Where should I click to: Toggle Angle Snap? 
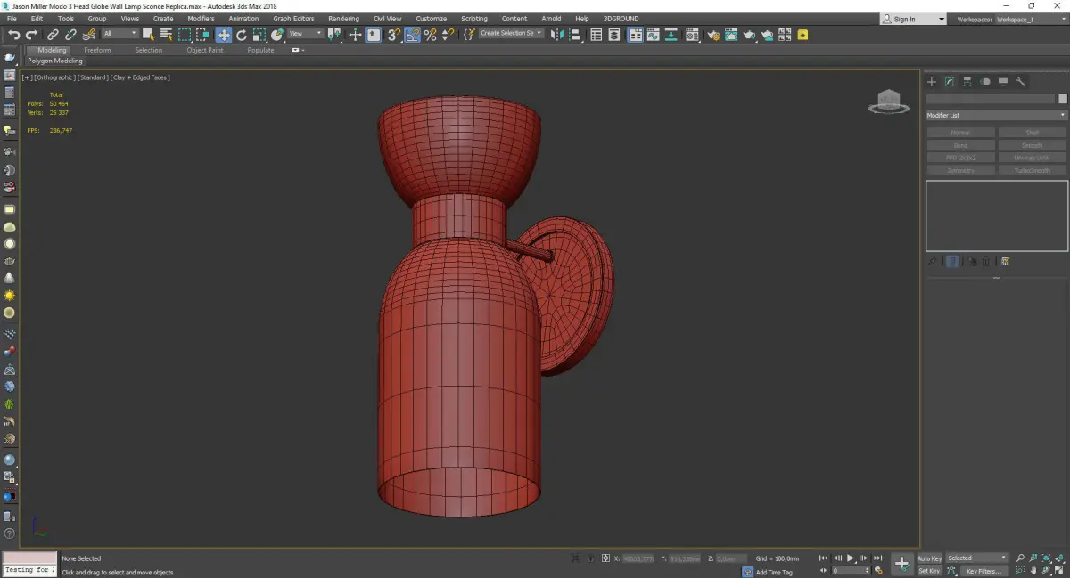click(x=413, y=35)
